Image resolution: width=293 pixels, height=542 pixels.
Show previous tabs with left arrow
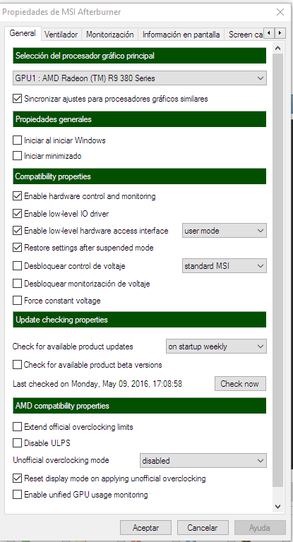pos(269,34)
